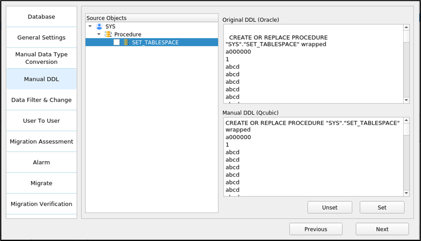Click the SYS user icon in the tree
The height and width of the screenshot is (241, 421).
tap(99, 26)
